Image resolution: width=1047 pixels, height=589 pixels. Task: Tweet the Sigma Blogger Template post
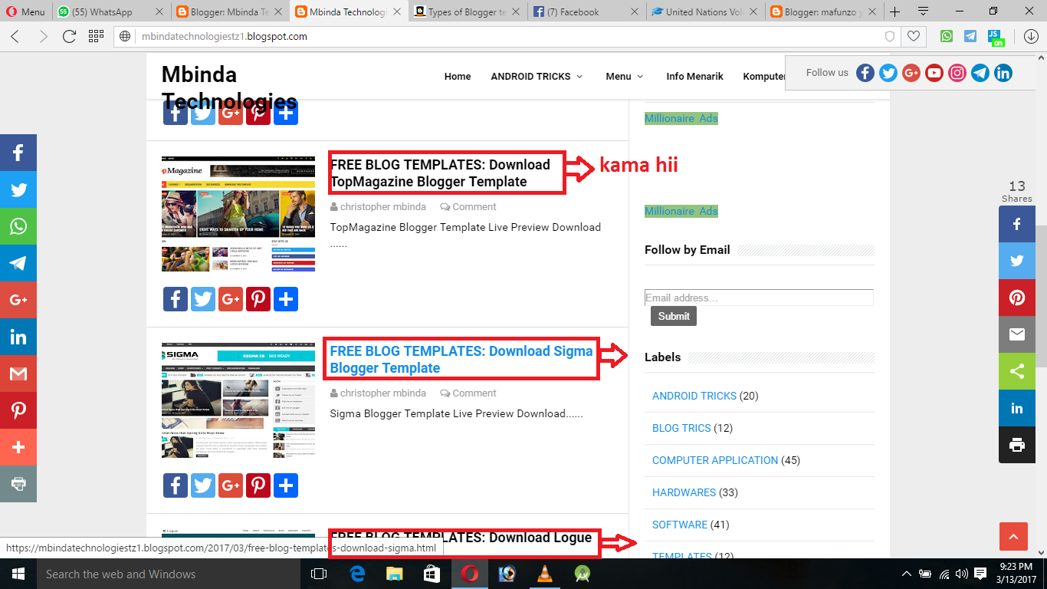point(203,485)
